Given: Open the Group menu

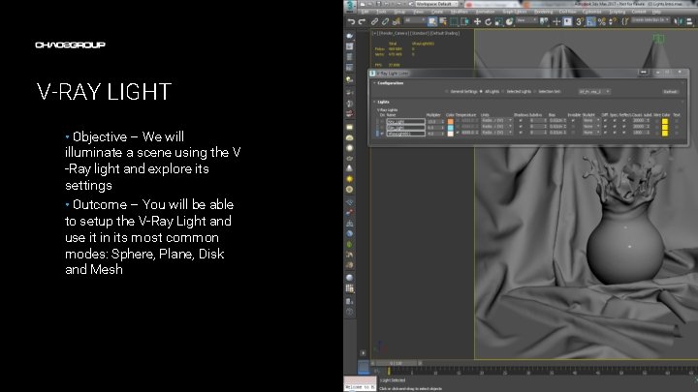Looking at the screenshot, I should point(399,12).
